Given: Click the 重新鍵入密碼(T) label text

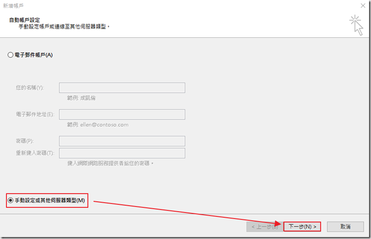Looking at the screenshot, I should [35, 153].
